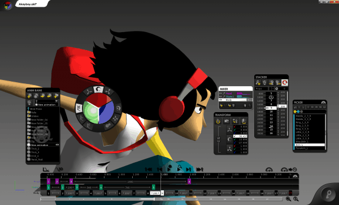
Task: Toggle visibility of Head layer in Mixer
Action: point(221,93)
